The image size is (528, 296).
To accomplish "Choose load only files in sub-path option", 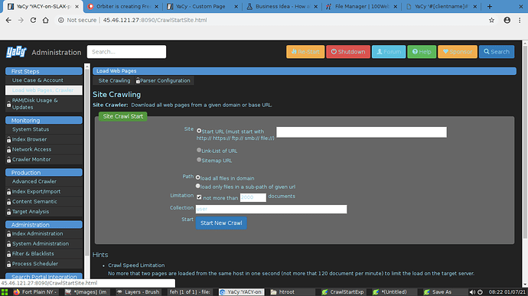I will point(197,186).
